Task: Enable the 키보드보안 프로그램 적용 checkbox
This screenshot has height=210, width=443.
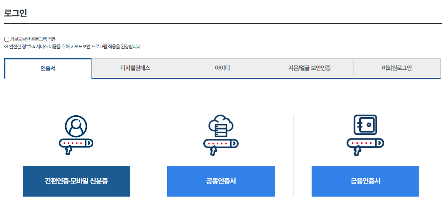Action: click(7, 39)
